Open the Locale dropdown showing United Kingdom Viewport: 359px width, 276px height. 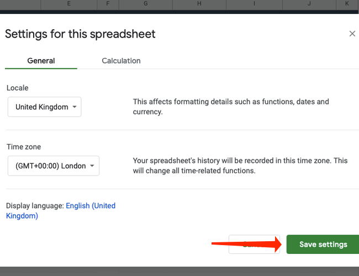pyautogui.click(x=45, y=107)
